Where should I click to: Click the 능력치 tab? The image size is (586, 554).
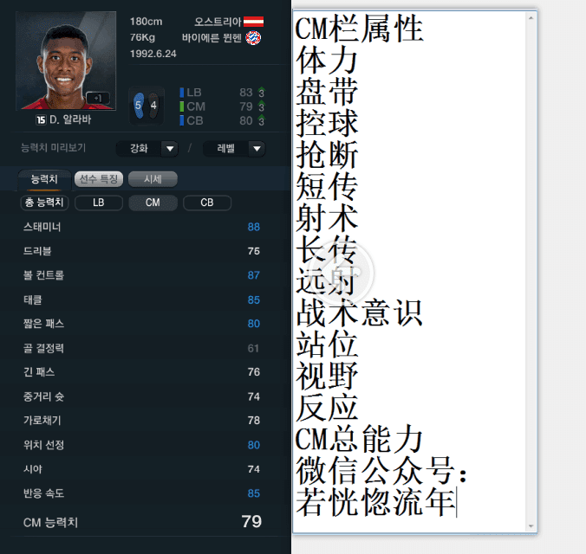tap(44, 179)
